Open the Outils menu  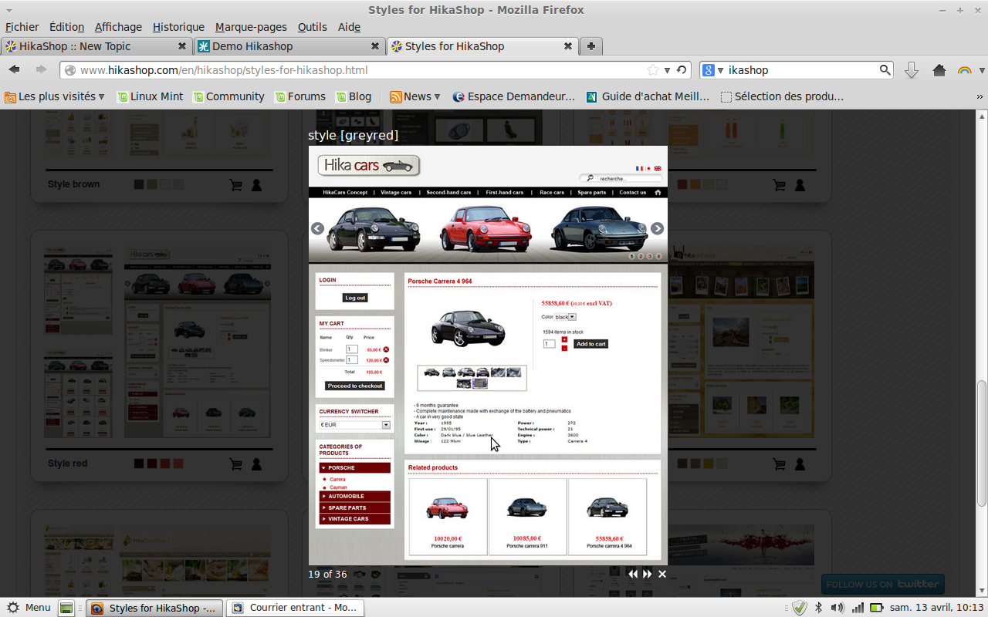[313, 27]
